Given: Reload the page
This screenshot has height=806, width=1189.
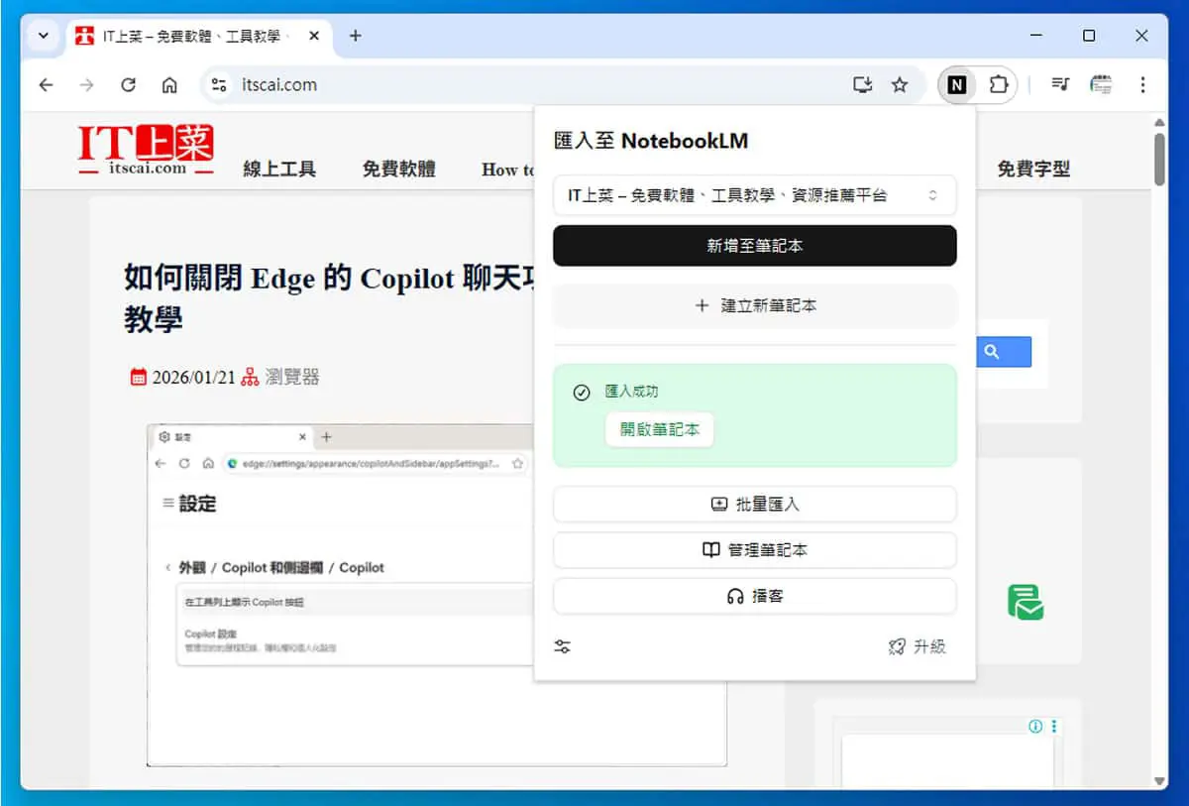Looking at the screenshot, I should [128, 85].
